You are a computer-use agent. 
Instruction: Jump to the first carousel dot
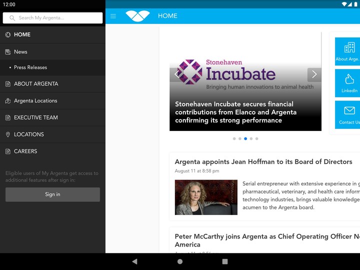tap(234, 138)
